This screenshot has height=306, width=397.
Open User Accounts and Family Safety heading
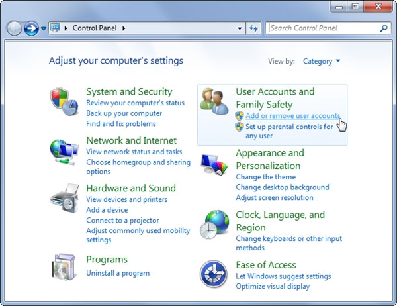(x=275, y=98)
